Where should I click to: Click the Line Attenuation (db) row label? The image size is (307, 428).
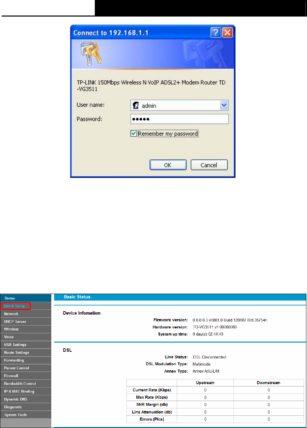pyautogui.click(x=152, y=412)
